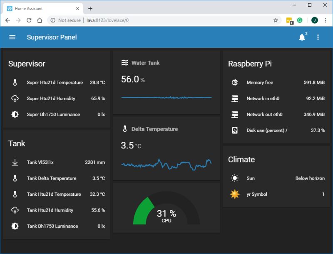Open the Super Bh1750 Luminance entity label
This screenshot has width=333, height=254.
click(53, 114)
